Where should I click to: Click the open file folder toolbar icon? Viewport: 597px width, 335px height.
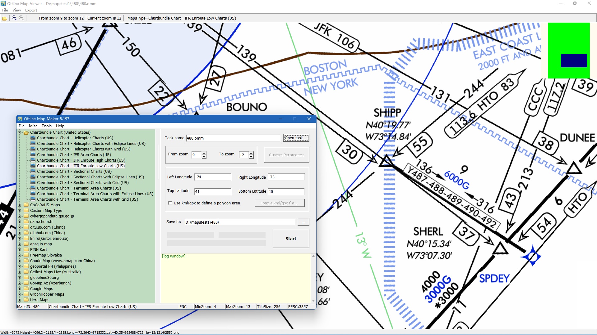pos(5,18)
